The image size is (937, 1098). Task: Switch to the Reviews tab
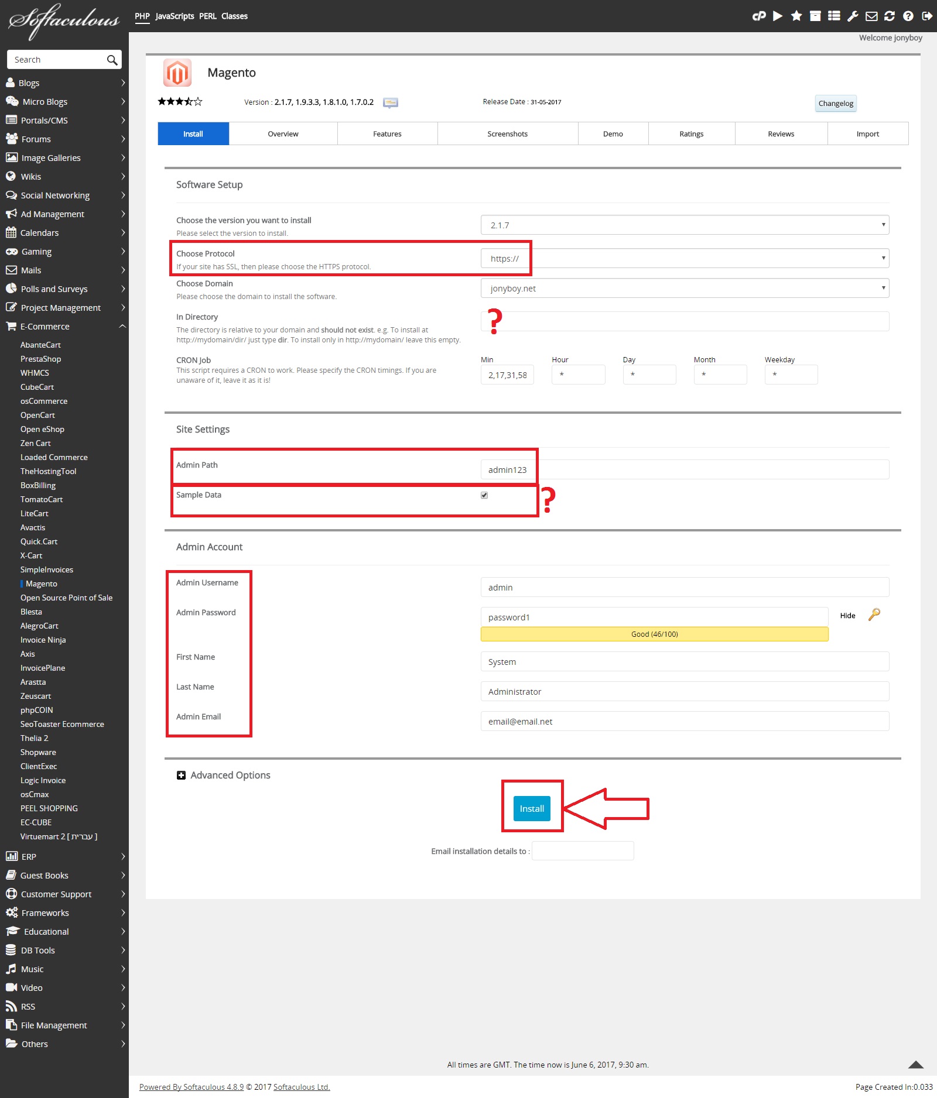[x=781, y=134]
